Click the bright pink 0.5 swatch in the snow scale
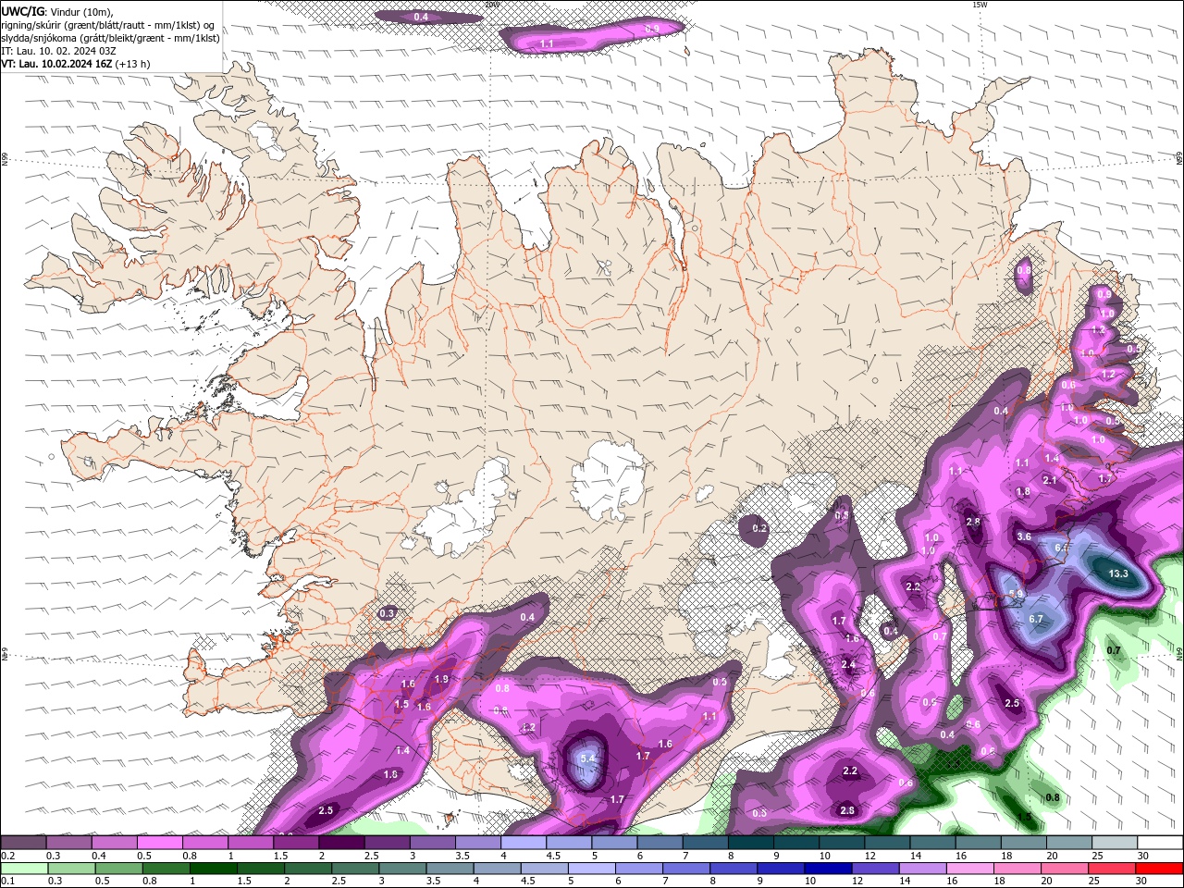 [x=159, y=843]
